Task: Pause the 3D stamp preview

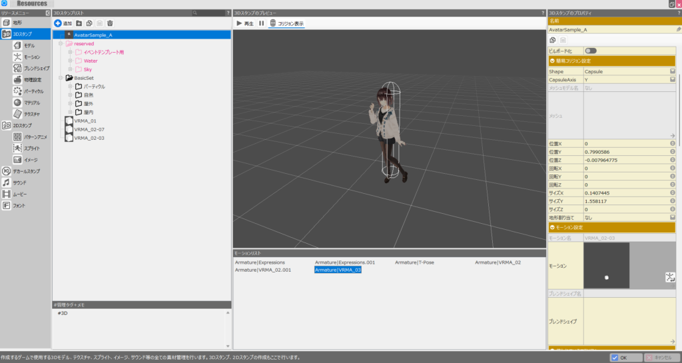Action: [x=261, y=23]
